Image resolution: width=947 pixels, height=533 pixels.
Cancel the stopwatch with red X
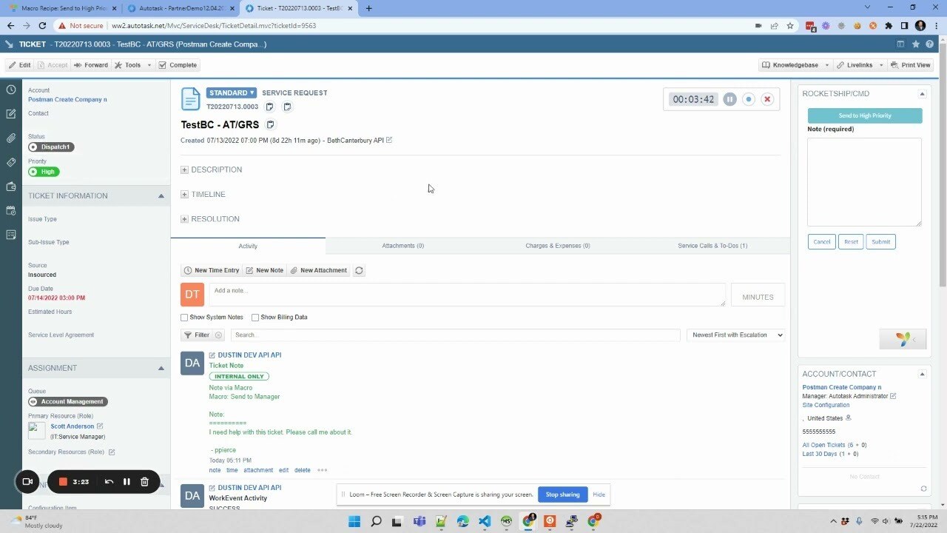pyautogui.click(x=767, y=99)
